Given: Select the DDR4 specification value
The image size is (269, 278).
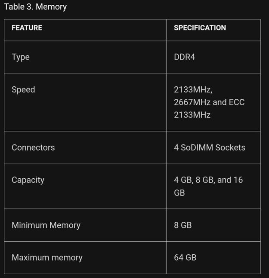Looking at the screenshot, I should click(184, 57).
